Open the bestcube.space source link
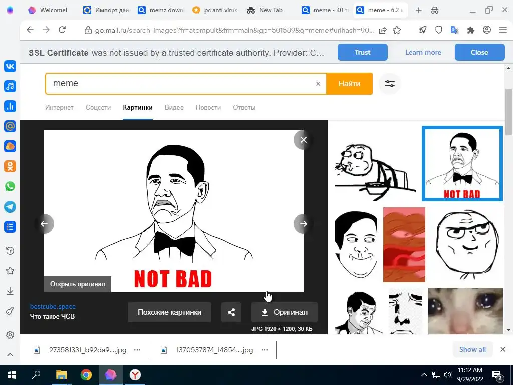This screenshot has width=513, height=385. (x=53, y=306)
